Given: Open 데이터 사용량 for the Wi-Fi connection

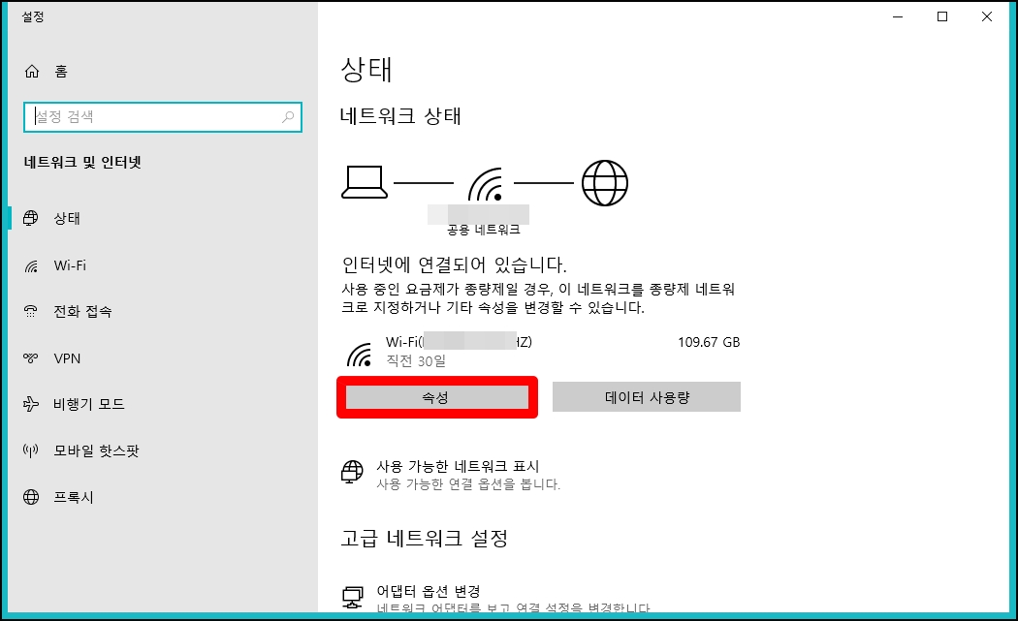Looking at the screenshot, I should click(646, 396).
